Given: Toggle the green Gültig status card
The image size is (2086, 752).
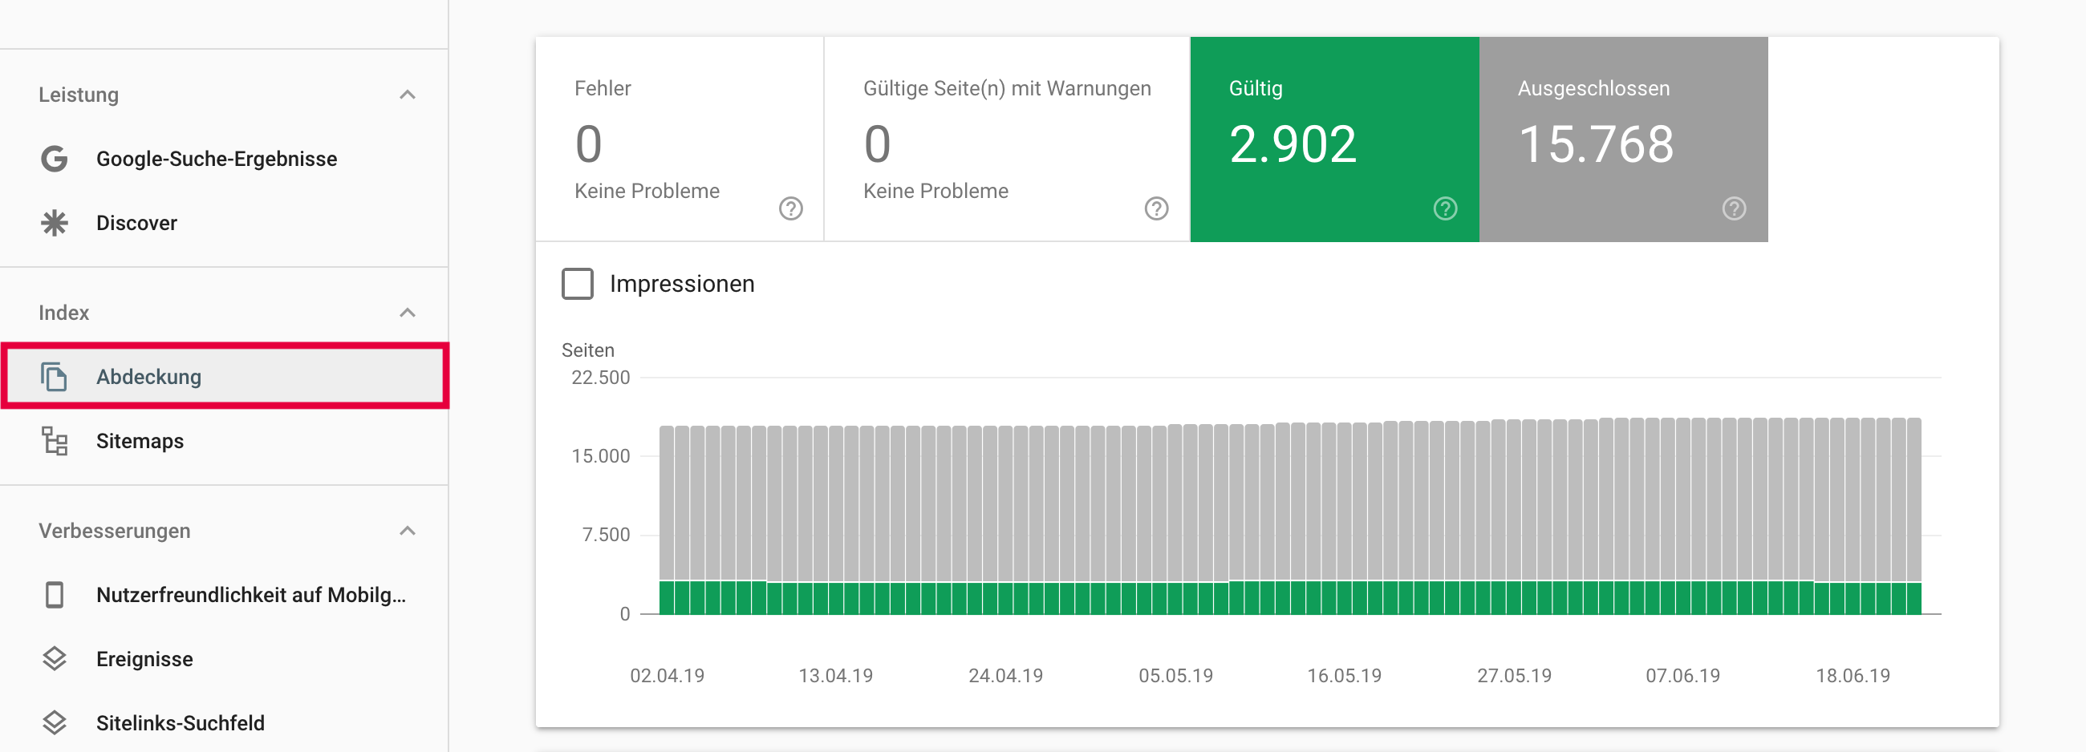Looking at the screenshot, I should 1333,139.
